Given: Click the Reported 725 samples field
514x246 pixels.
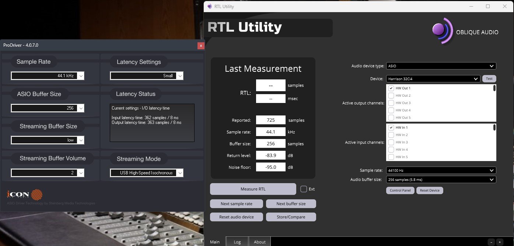Looking at the screenshot, I should 271,120.
